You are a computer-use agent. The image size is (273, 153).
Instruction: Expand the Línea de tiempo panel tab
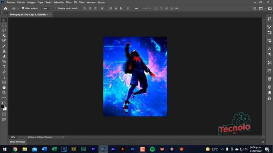point(17,142)
